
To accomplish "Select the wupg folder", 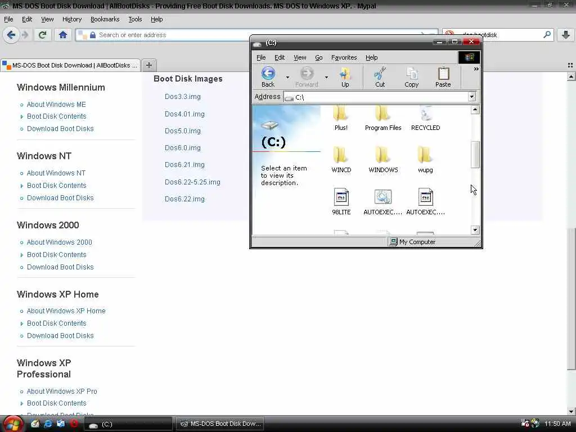I will [425, 159].
